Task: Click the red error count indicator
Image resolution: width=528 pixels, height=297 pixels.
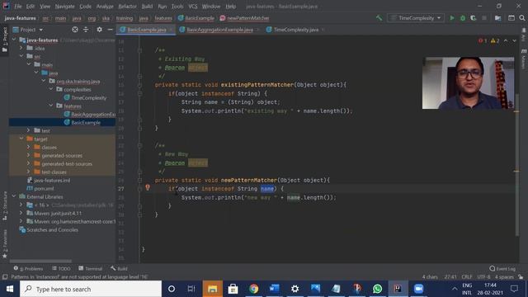Action: point(483,40)
